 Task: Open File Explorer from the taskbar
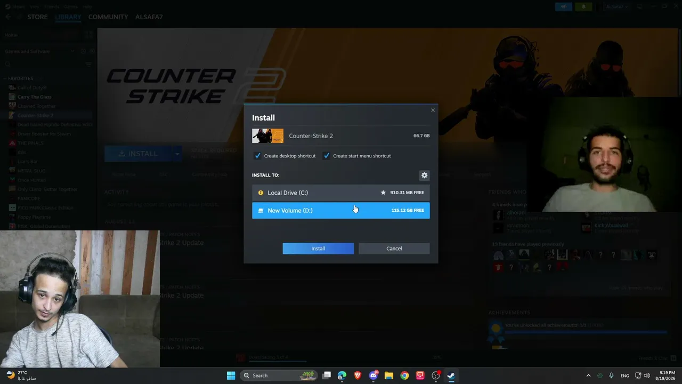389,375
